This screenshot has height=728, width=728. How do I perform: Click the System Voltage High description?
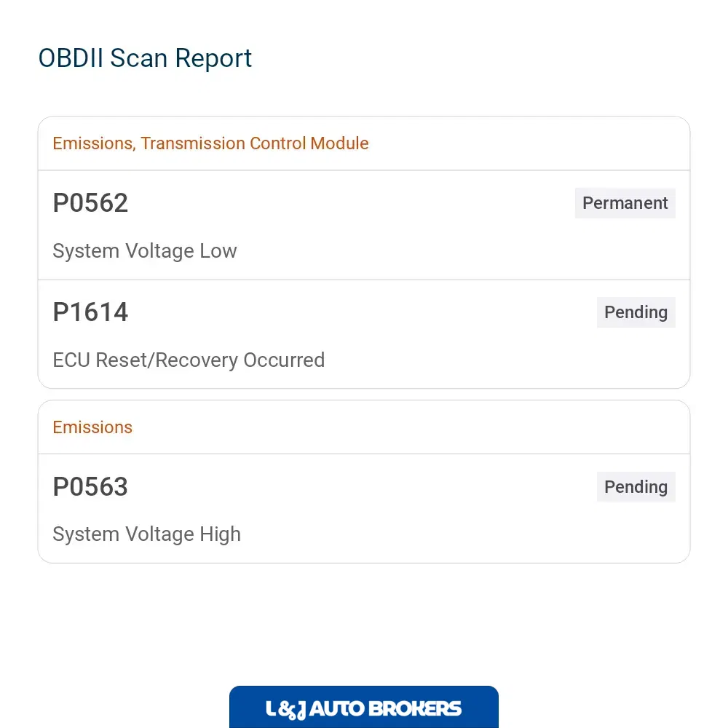(147, 534)
